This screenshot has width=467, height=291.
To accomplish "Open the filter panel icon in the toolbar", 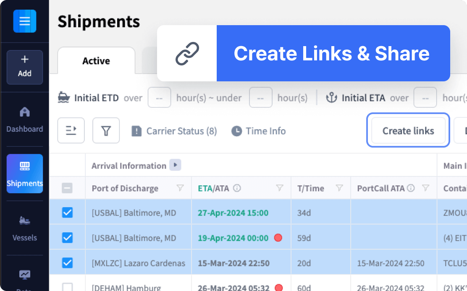I will (x=106, y=130).
